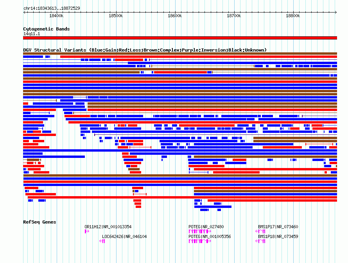Click the 18400k ruler label
The width and height of the screenshot is (348, 263).
pos(56,16)
